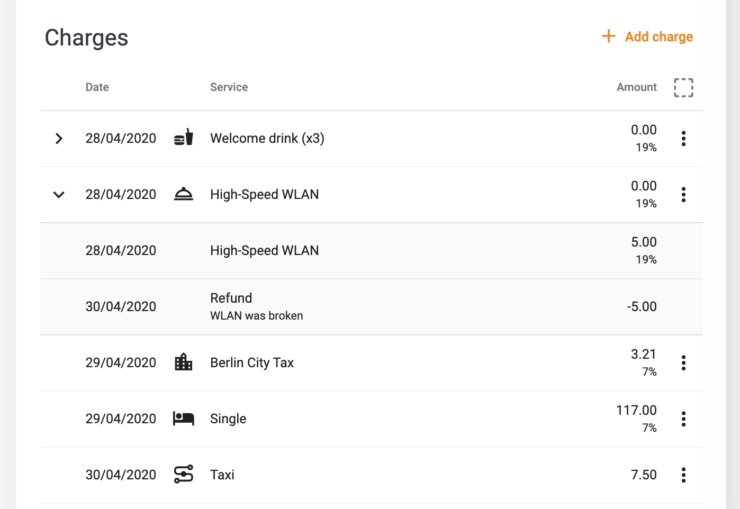Select the Welcome drink (x3) service name
The image size is (740, 509).
coord(267,139)
